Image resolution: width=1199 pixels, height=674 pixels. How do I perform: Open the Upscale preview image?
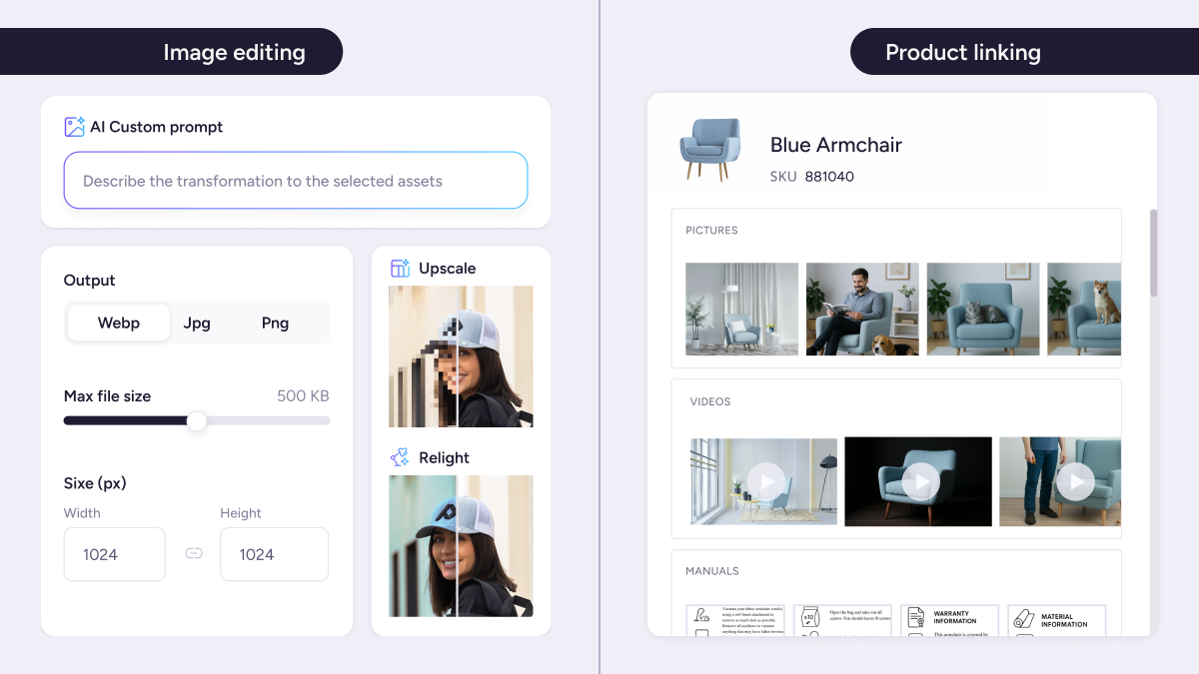(461, 356)
